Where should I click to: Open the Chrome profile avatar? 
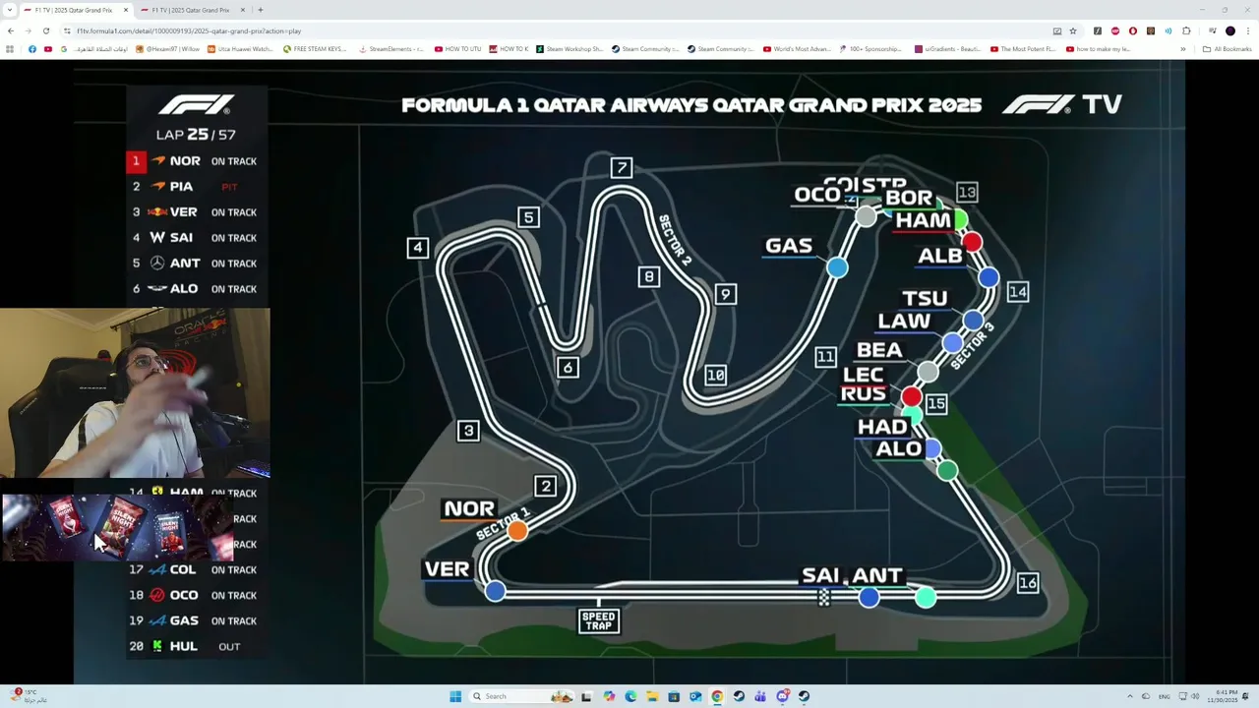coord(1229,30)
